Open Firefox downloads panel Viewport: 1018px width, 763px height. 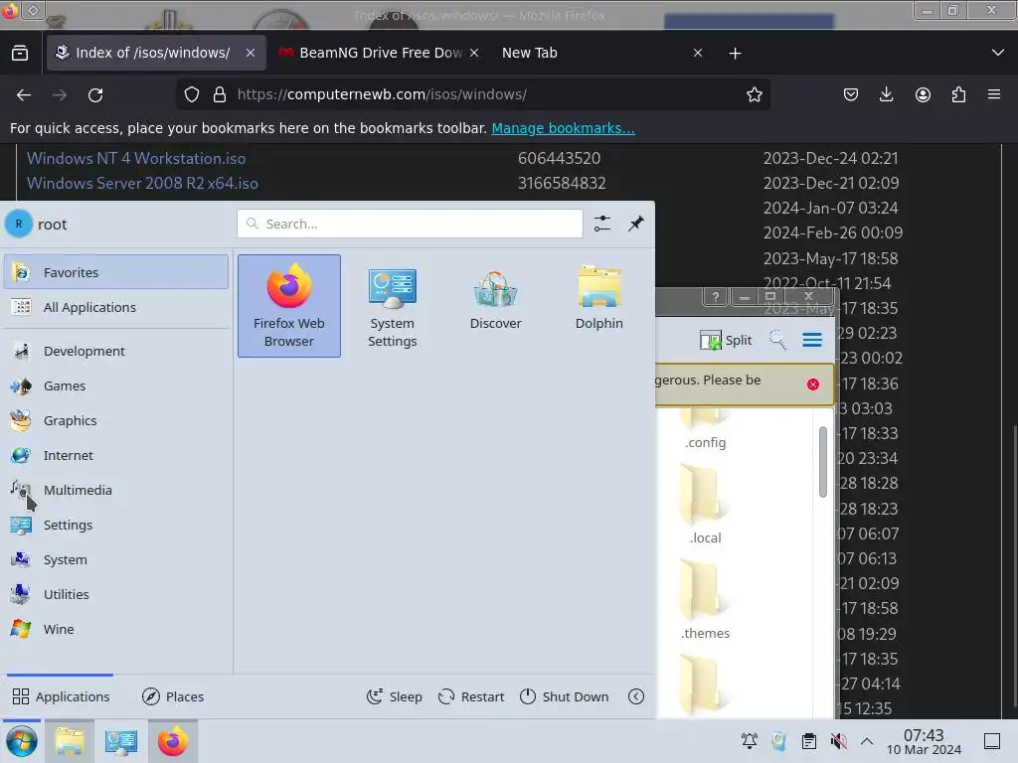point(886,94)
